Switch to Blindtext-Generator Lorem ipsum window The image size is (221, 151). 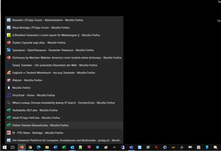(56, 35)
